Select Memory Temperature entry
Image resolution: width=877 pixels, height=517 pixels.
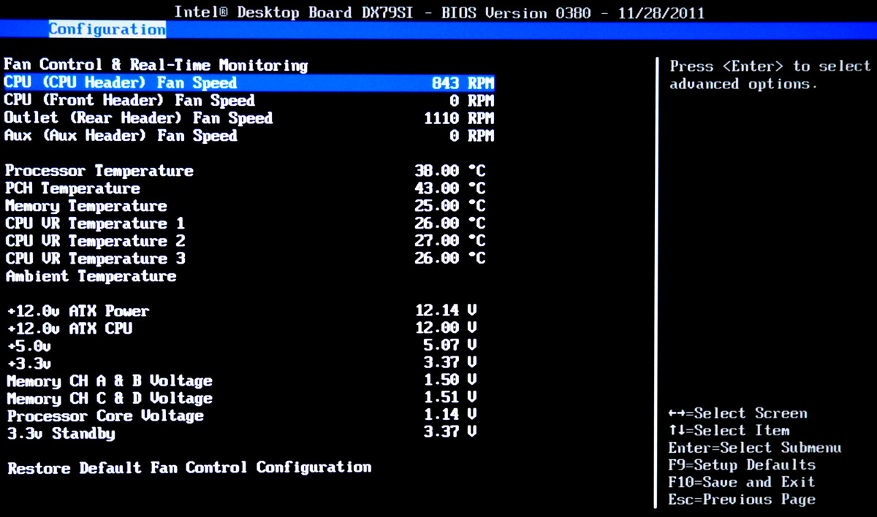(86, 206)
